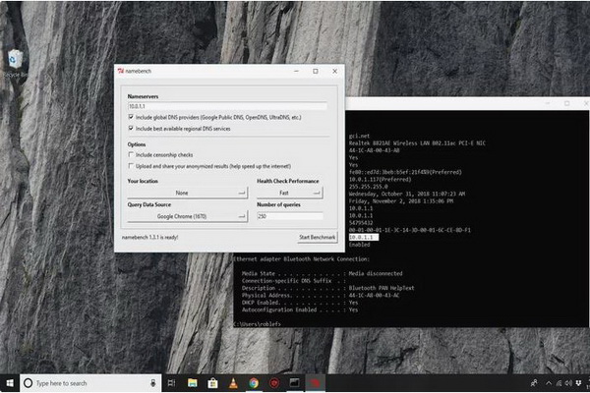This screenshot has height=393, width=590.
Task: Launch Microsoft Store from the taskbar
Action: [213, 382]
